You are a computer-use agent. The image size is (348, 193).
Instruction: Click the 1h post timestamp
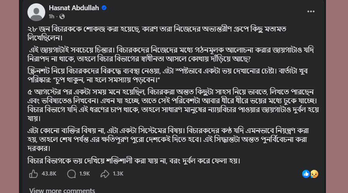pos(51,17)
